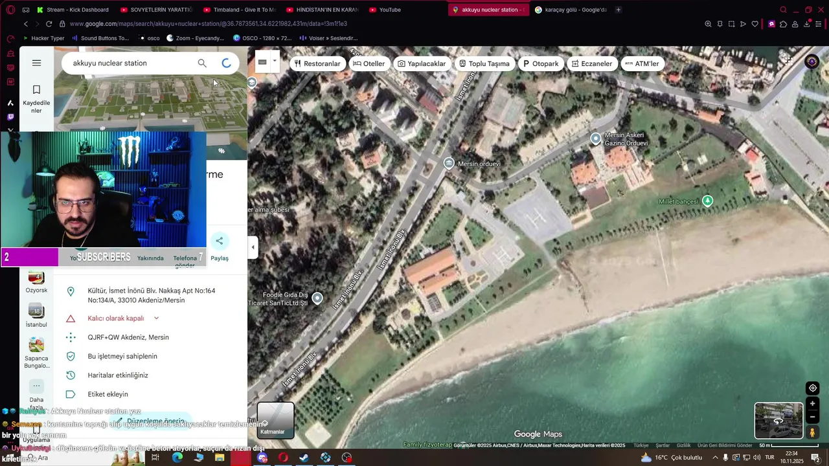Image resolution: width=829 pixels, height=466 pixels.
Task: Open Daha fazla recent places
Action: pyautogui.click(x=36, y=395)
